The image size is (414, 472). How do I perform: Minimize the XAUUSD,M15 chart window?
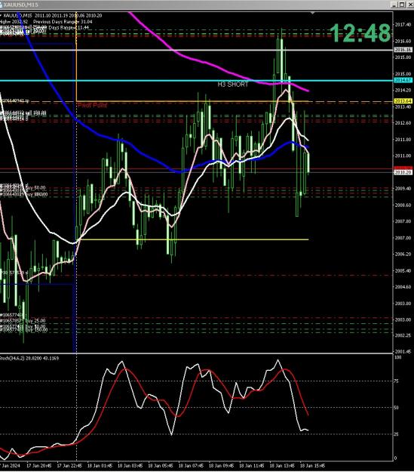coord(394,5)
